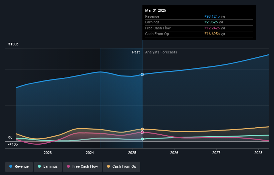
Task: Click the Cash From Op label in tooltip
Action: coord(157,34)
